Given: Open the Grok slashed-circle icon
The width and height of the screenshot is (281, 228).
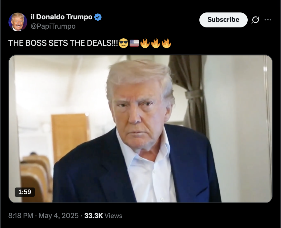Looking at the screenshot, I should pyautogui.click(x=255, y=20).
